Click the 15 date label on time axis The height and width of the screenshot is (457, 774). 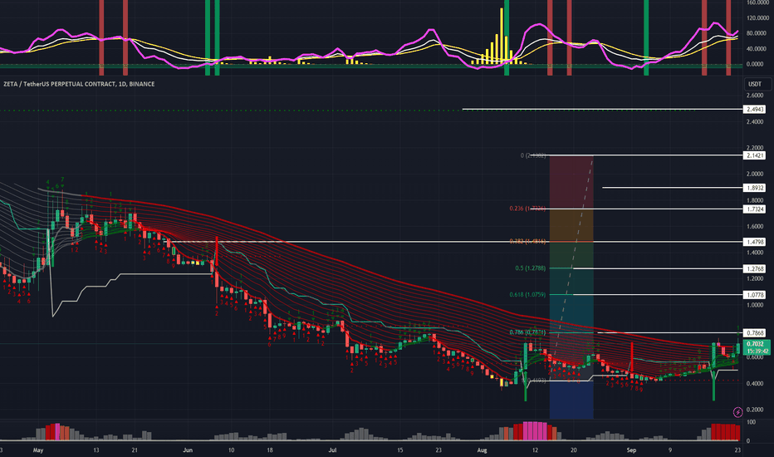click(x=399, y=450)
